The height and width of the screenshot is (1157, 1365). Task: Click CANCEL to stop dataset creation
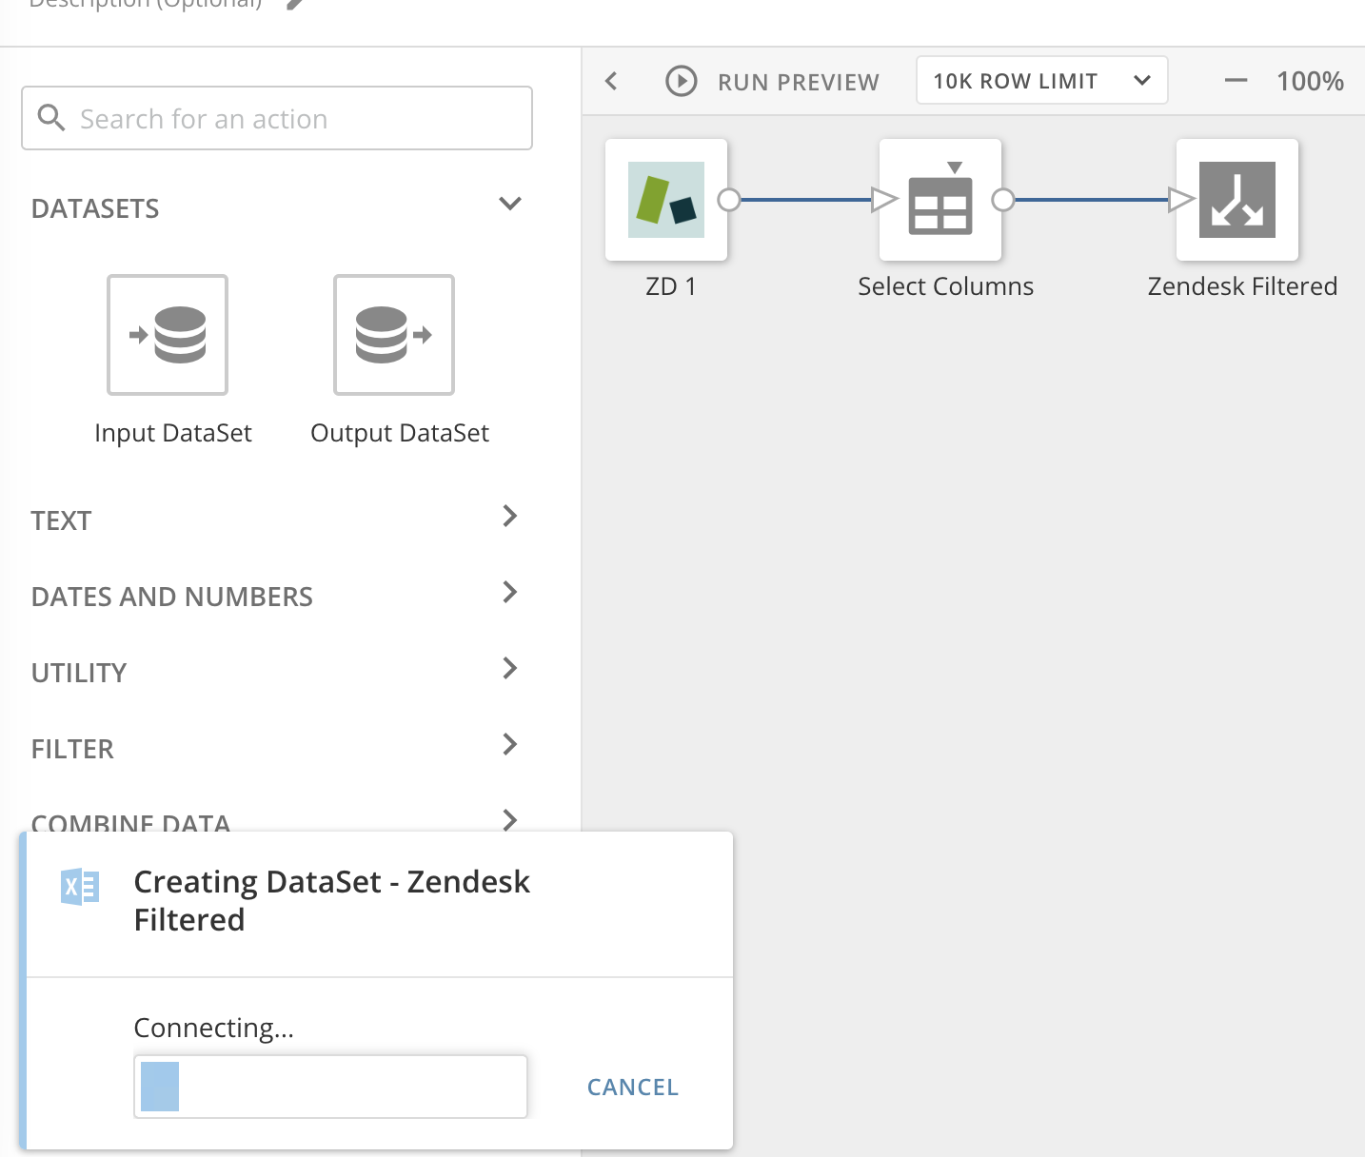(x=632, y=1087)
